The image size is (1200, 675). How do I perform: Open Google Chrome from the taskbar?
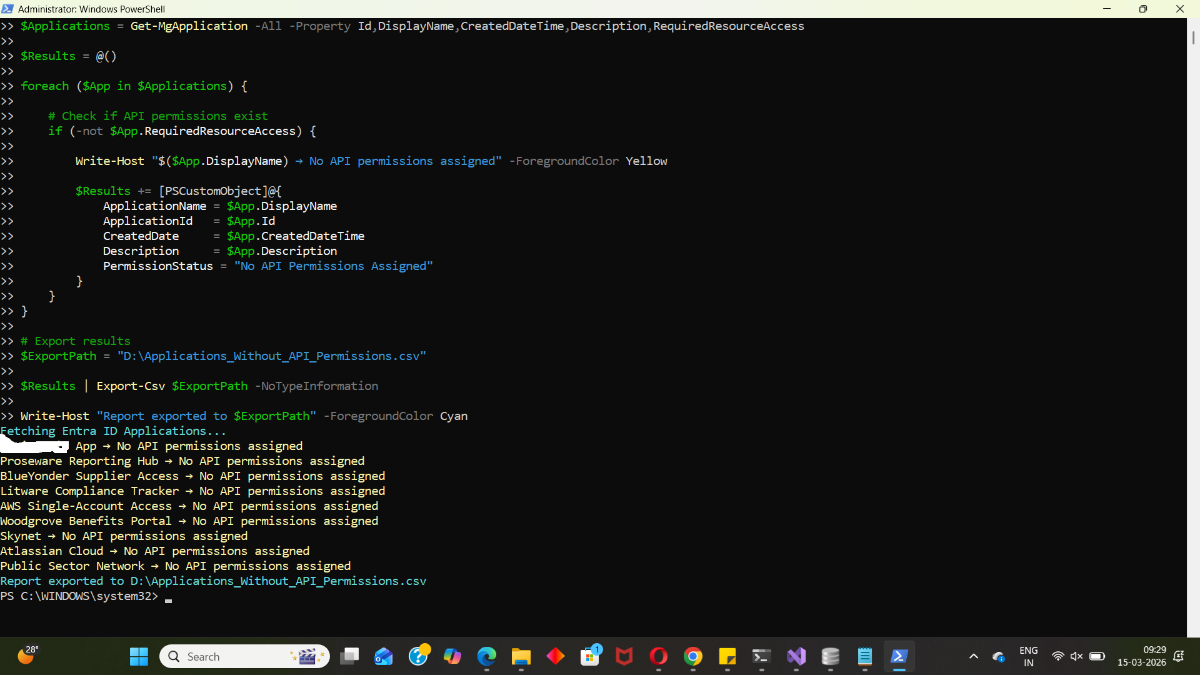(692, 656)
